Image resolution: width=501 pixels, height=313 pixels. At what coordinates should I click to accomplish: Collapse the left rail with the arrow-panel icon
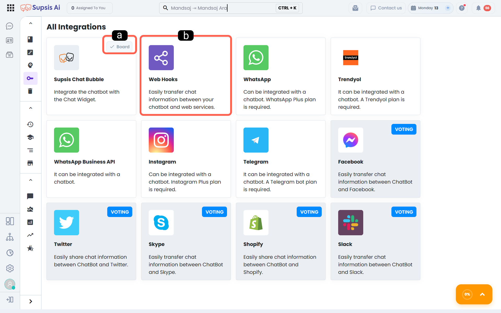(x=10, y=299)
